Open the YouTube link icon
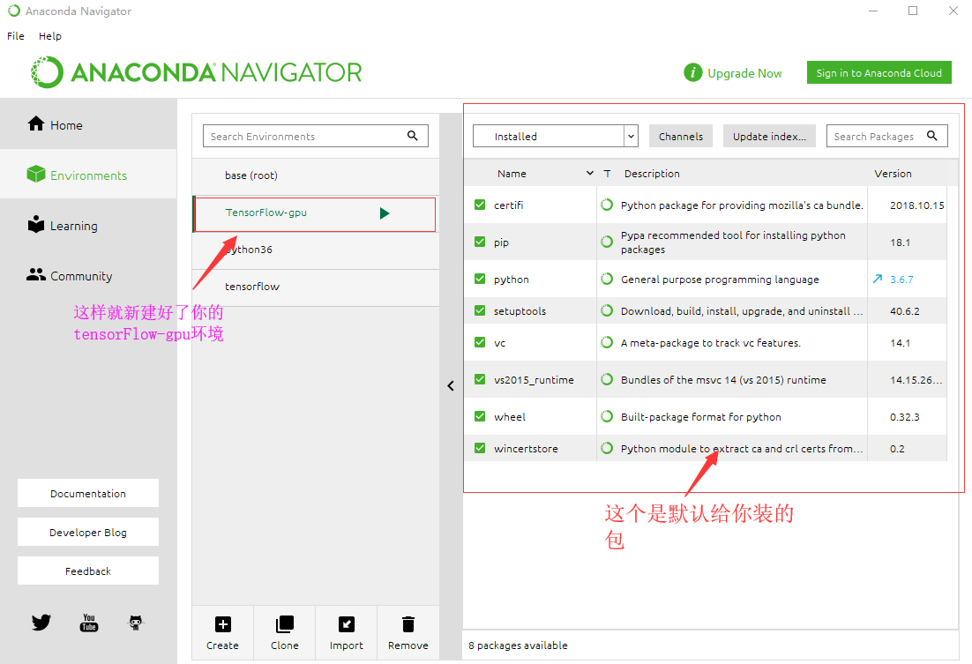Viewport: 972px width, 664px height. point(89,622)
